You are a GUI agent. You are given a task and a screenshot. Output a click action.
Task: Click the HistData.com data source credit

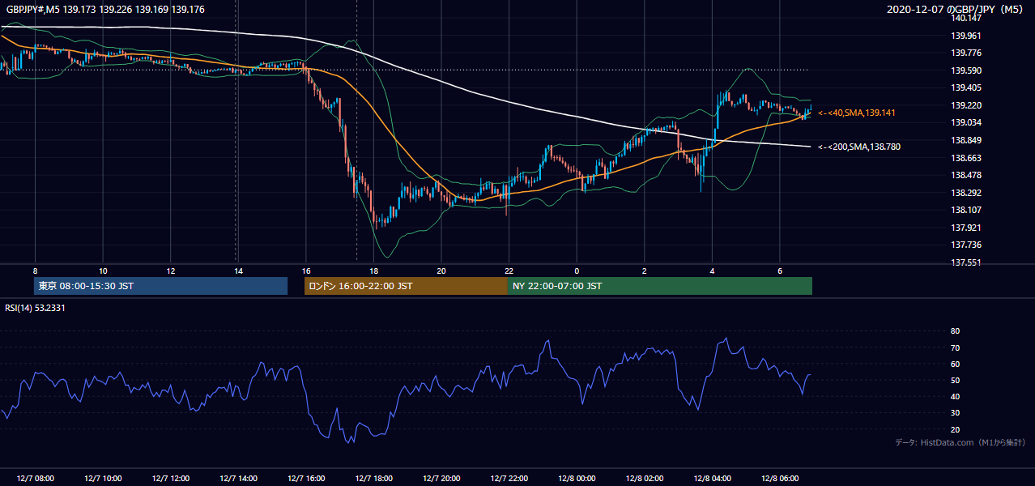960,442
